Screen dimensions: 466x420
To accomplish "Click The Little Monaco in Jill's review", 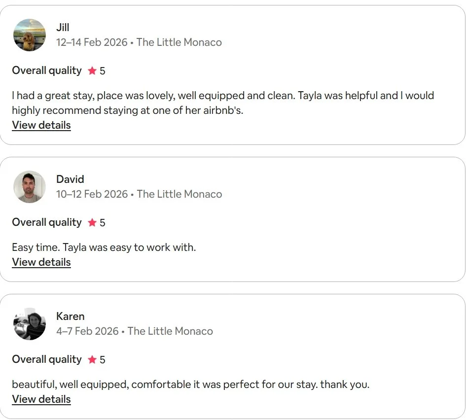I will click(x=179, y=42).
